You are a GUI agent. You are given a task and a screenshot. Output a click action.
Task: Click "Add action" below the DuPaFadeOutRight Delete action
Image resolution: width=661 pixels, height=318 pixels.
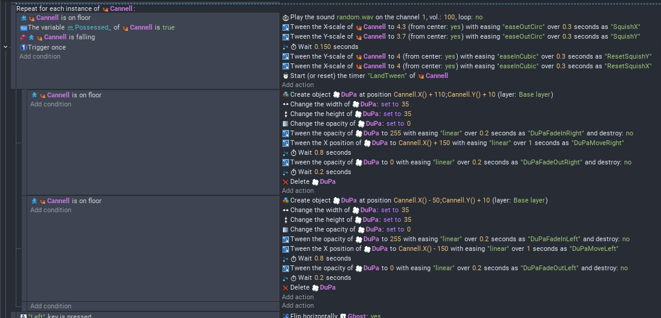tap(298, 191)
